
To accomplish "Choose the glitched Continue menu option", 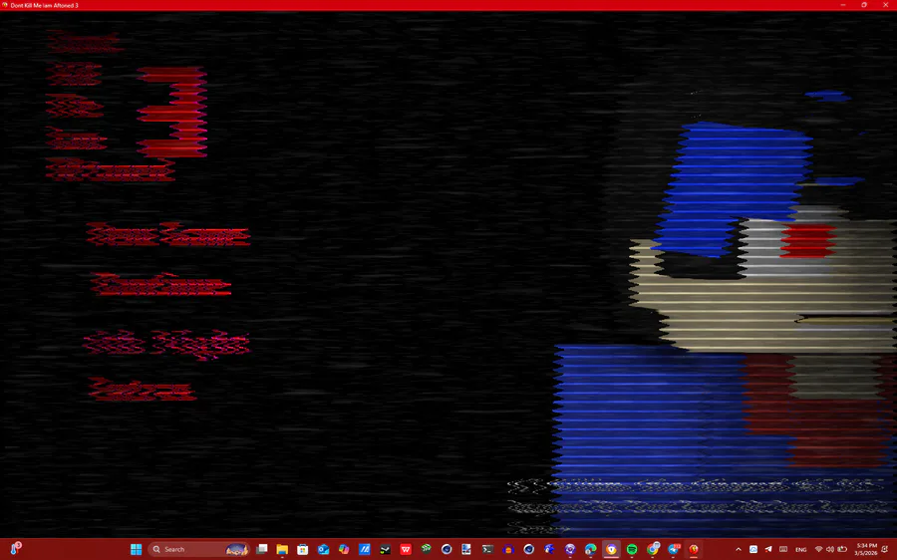I will coord(160,284).
